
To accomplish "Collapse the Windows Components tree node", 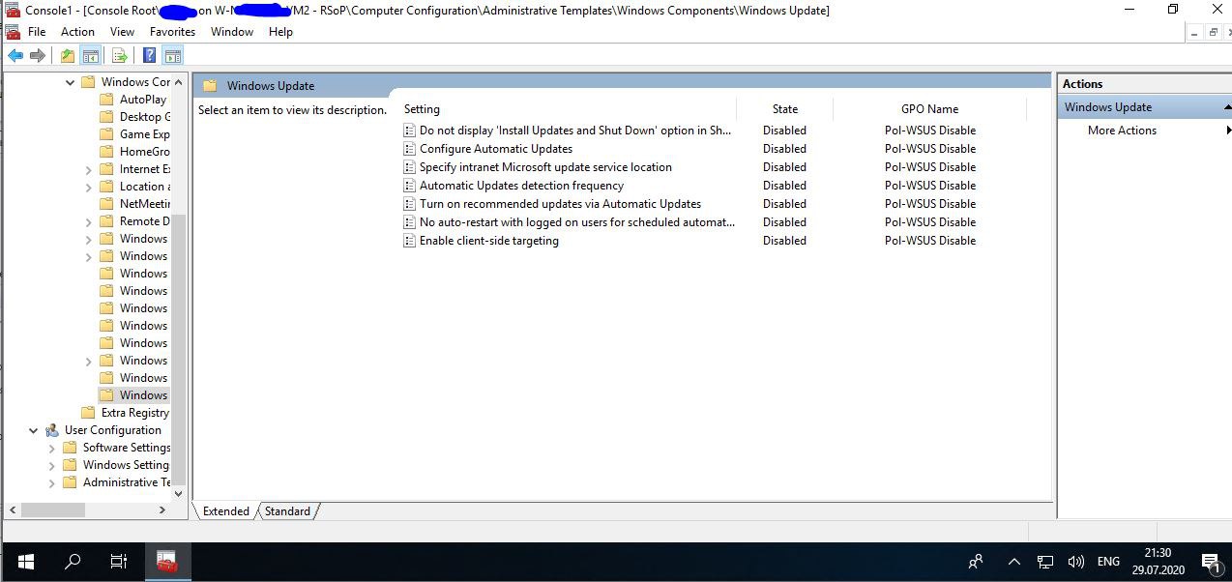I will pos(70,82).
